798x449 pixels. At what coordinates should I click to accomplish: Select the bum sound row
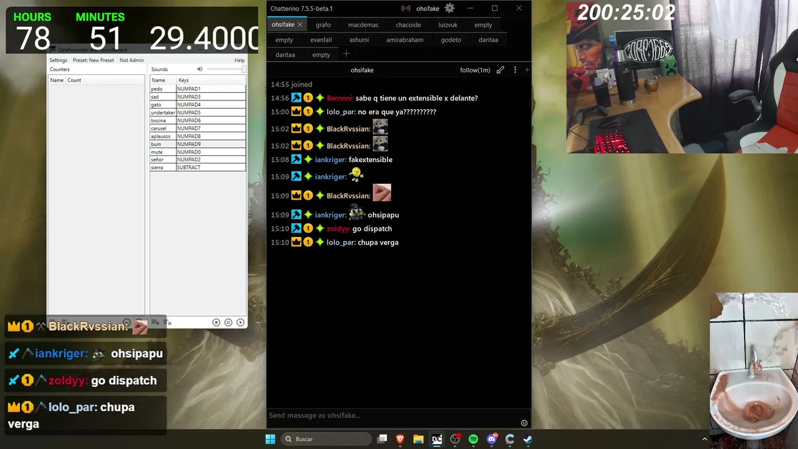point(198,144)
